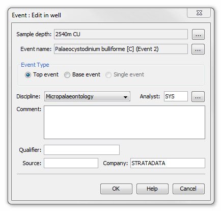Screen dimensions: 221x211
Task: Open the Analyst browse ellipsis button
Action: click(198, 96)
